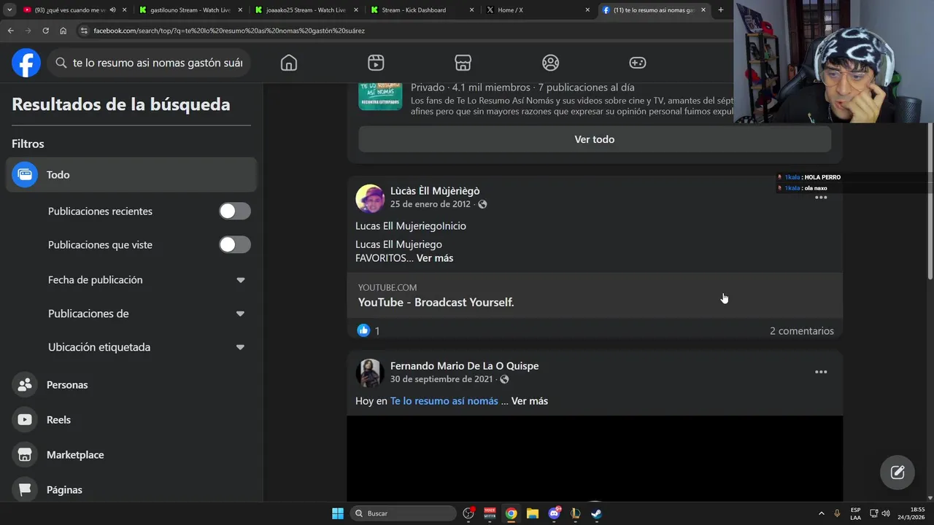Select the Páginas filter

[x=131, y=490]
